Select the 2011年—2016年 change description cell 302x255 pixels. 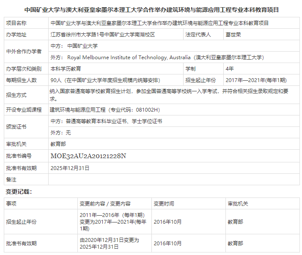coord(115,222)
